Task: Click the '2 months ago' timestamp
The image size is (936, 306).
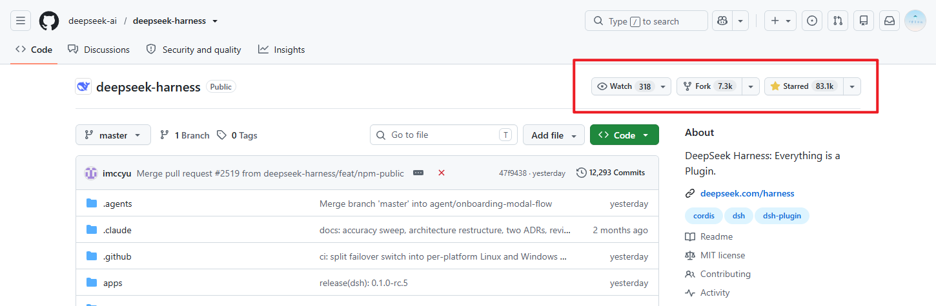Action: (x=620, y=230)
